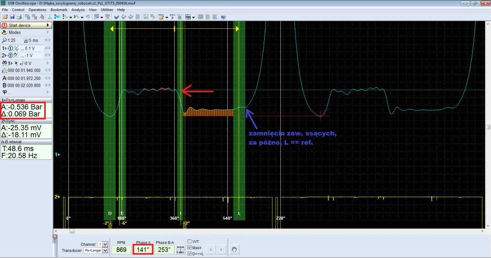This screenshot has height=258, width=491.
Task: Open file with the folder toolbar icon
Action: (x=5, y=17)
